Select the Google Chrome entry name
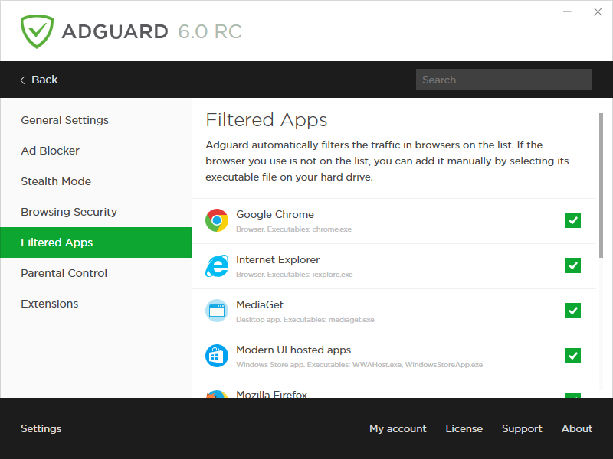Viewport: 613px width, 459px height. (x=275, y=215)
